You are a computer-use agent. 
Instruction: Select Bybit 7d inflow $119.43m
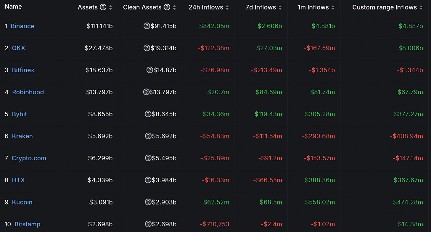tap(268, 114)
